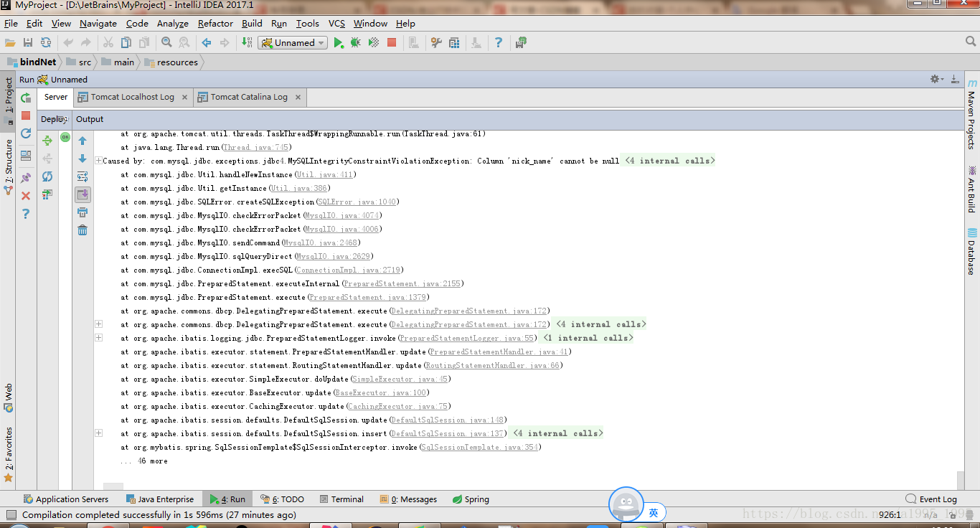Viewport: 980px width, 528px height.
Task: Expand '4 internal calls' after nick_name error
Action: (669, 161)
